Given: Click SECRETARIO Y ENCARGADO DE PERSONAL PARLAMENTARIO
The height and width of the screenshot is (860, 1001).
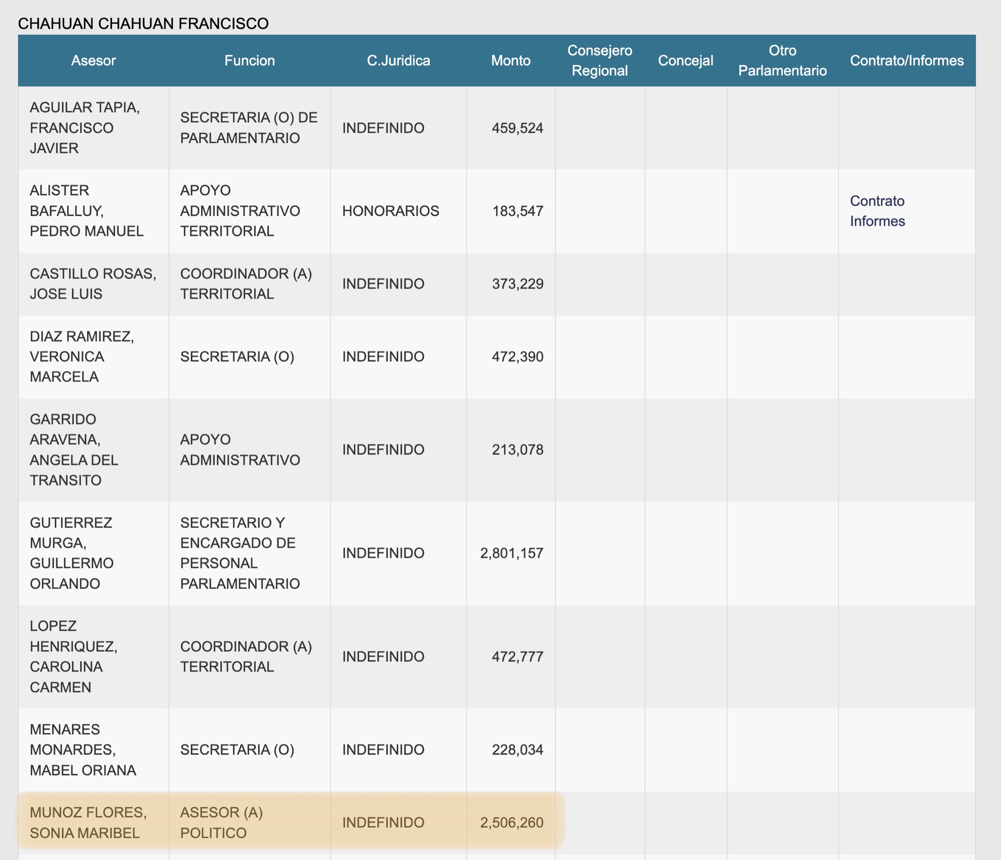Looking at the screenshot, I should tap(240, 553).
